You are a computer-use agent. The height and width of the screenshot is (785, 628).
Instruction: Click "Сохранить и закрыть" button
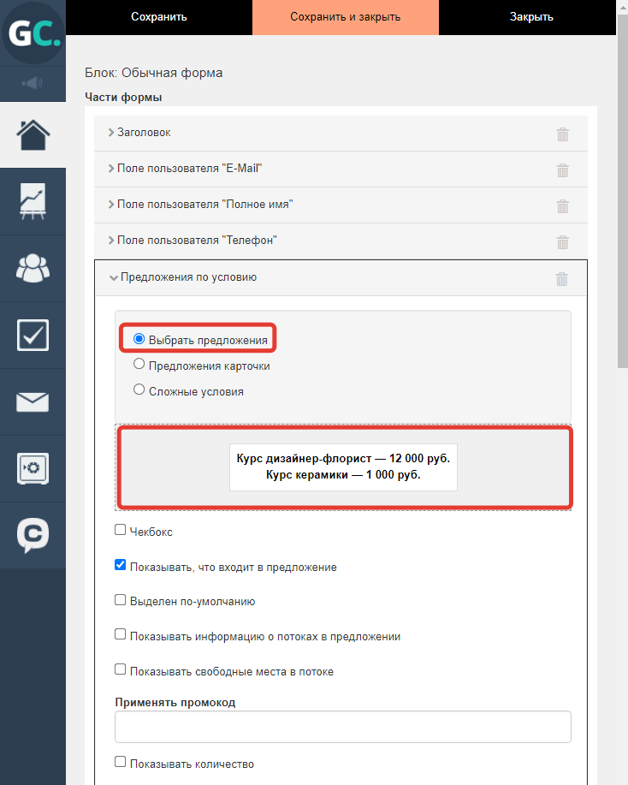[x=346, y=17]
